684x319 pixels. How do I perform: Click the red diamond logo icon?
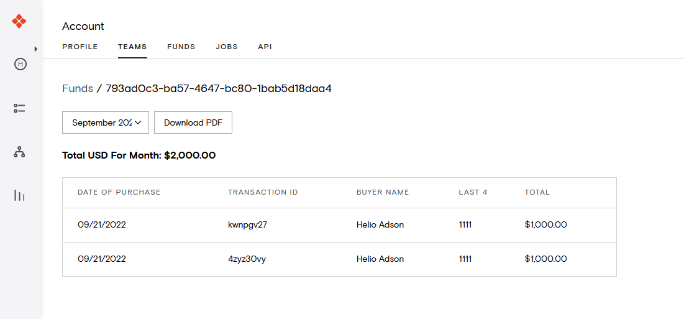19,21
